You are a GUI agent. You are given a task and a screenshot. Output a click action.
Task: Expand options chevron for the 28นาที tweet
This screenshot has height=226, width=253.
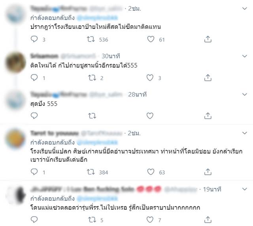pyautogui.click(x=245, y=94)
